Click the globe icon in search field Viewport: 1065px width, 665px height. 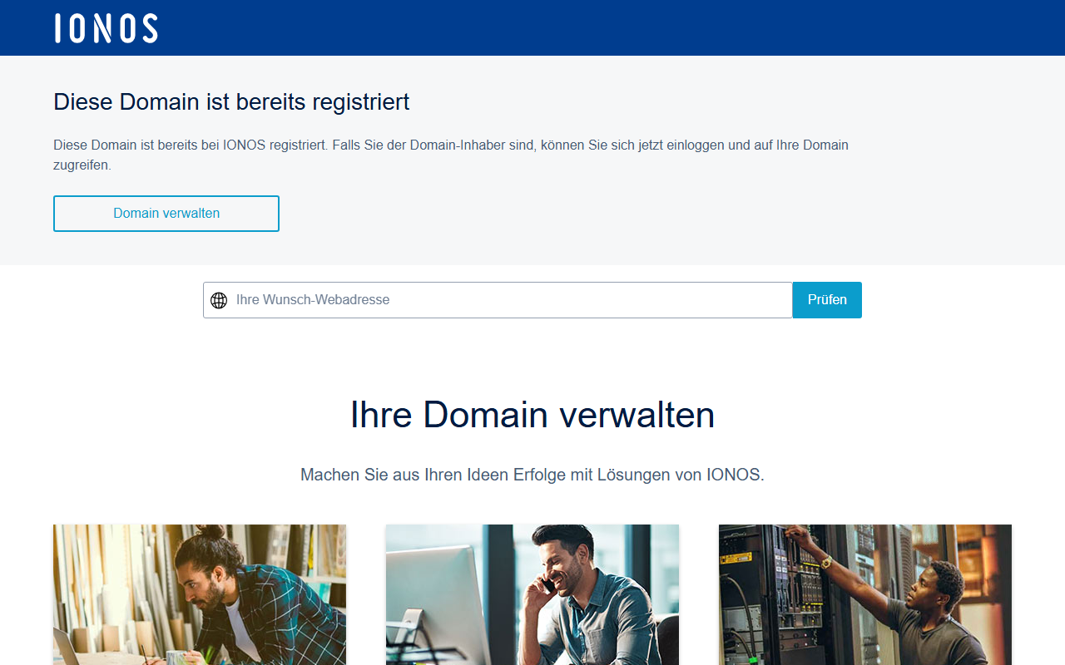point(219,300)
